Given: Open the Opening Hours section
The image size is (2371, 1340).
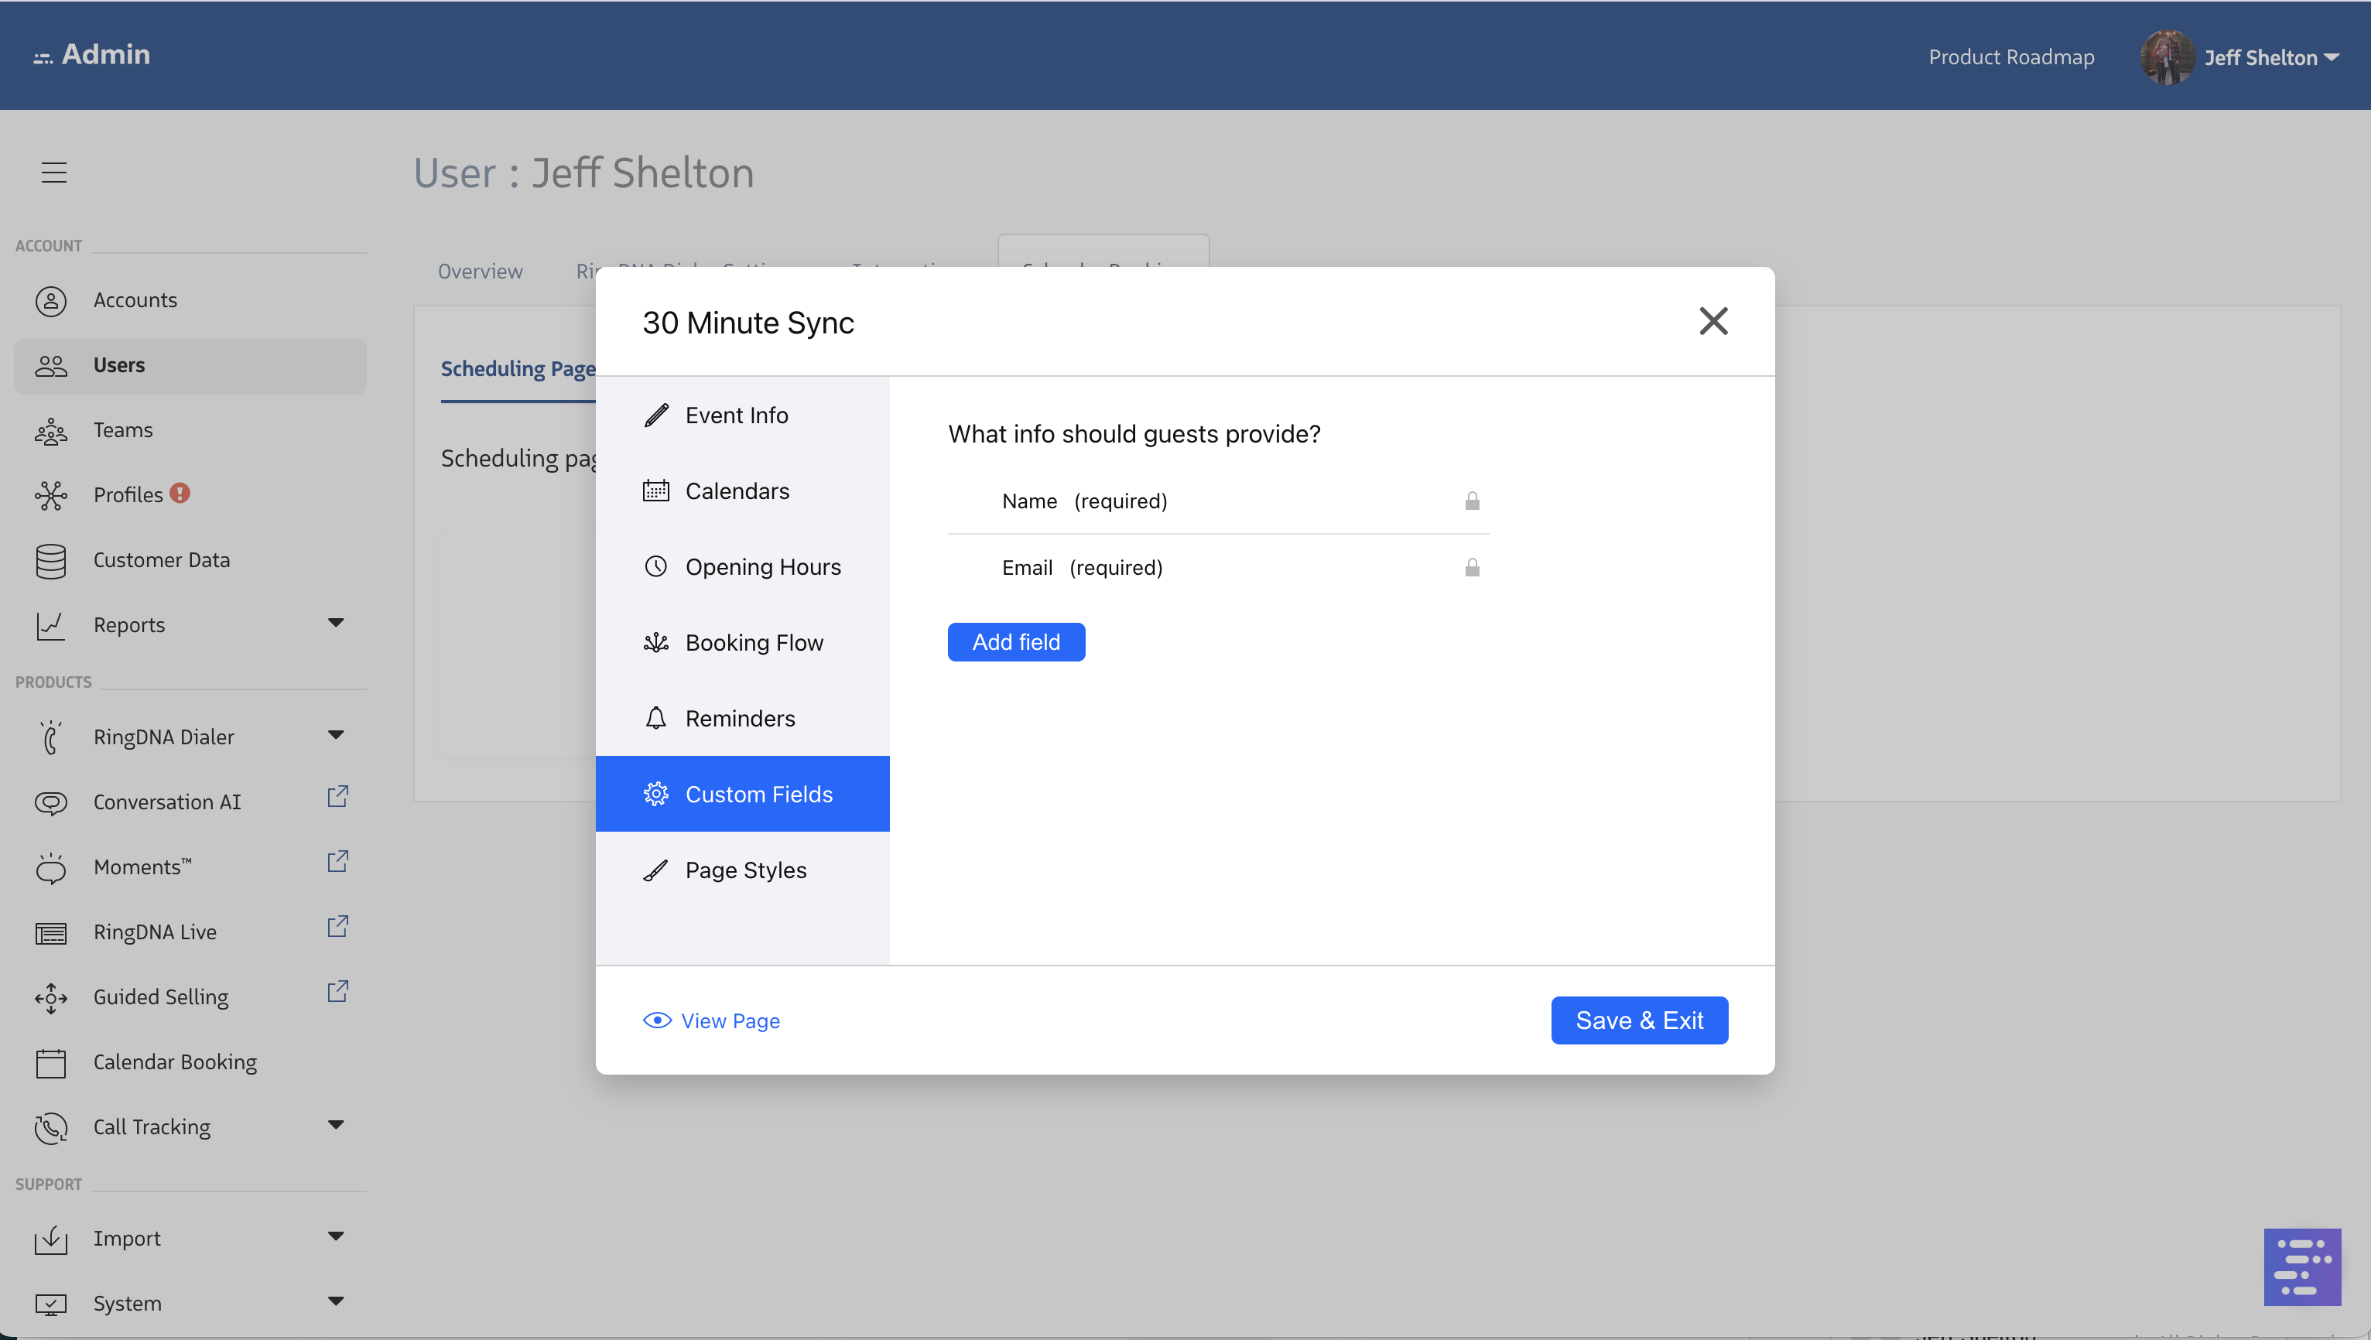Looking at the screenshot, I should pyautogui.click(x=762, y=567).
